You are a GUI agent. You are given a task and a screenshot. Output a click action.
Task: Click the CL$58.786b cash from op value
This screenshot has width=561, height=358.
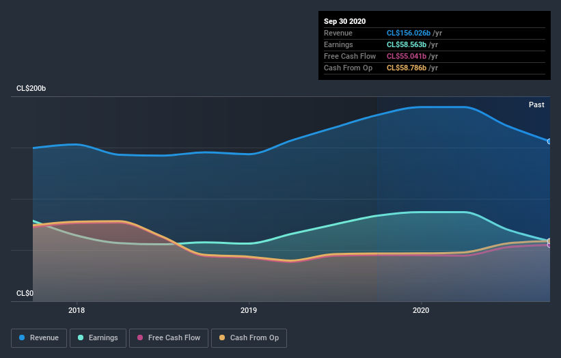point(407,68)
